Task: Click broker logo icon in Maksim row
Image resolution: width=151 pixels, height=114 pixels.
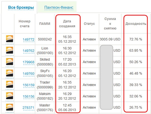Action: pos(9,96)
